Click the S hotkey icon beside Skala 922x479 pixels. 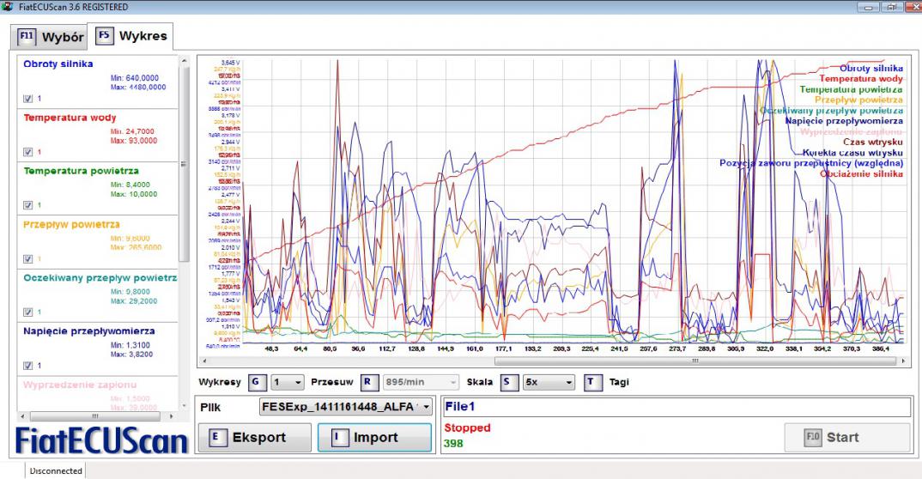click(507, 381)
